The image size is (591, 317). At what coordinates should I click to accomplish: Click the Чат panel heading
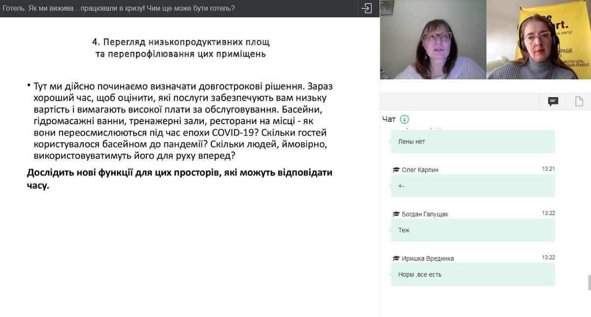389,119
